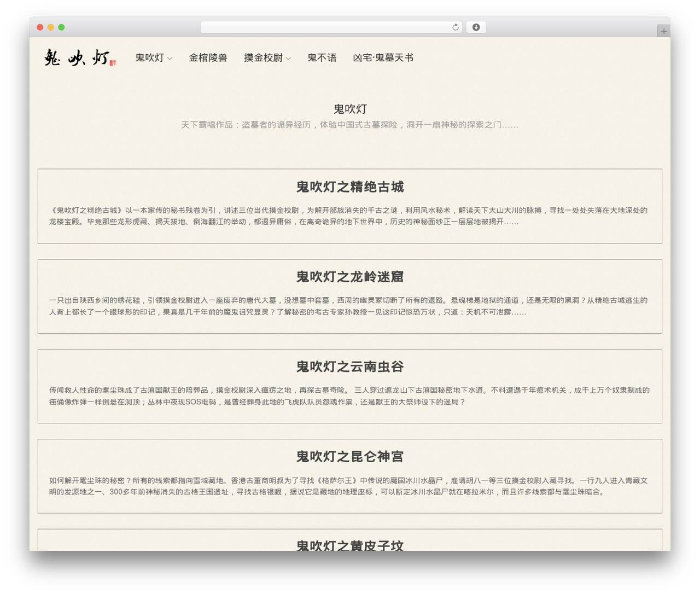Open the book 鬼吹灯之昆仑神宫

(350, 457)
